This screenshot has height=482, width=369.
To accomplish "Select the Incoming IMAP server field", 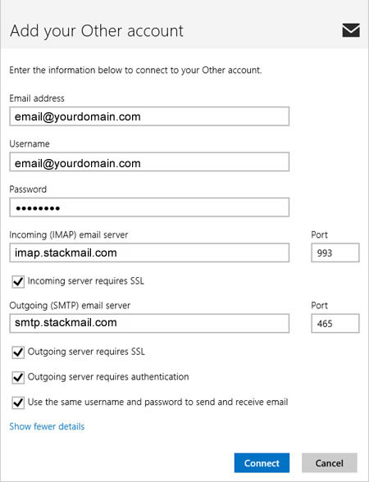I will coord(149,252).
